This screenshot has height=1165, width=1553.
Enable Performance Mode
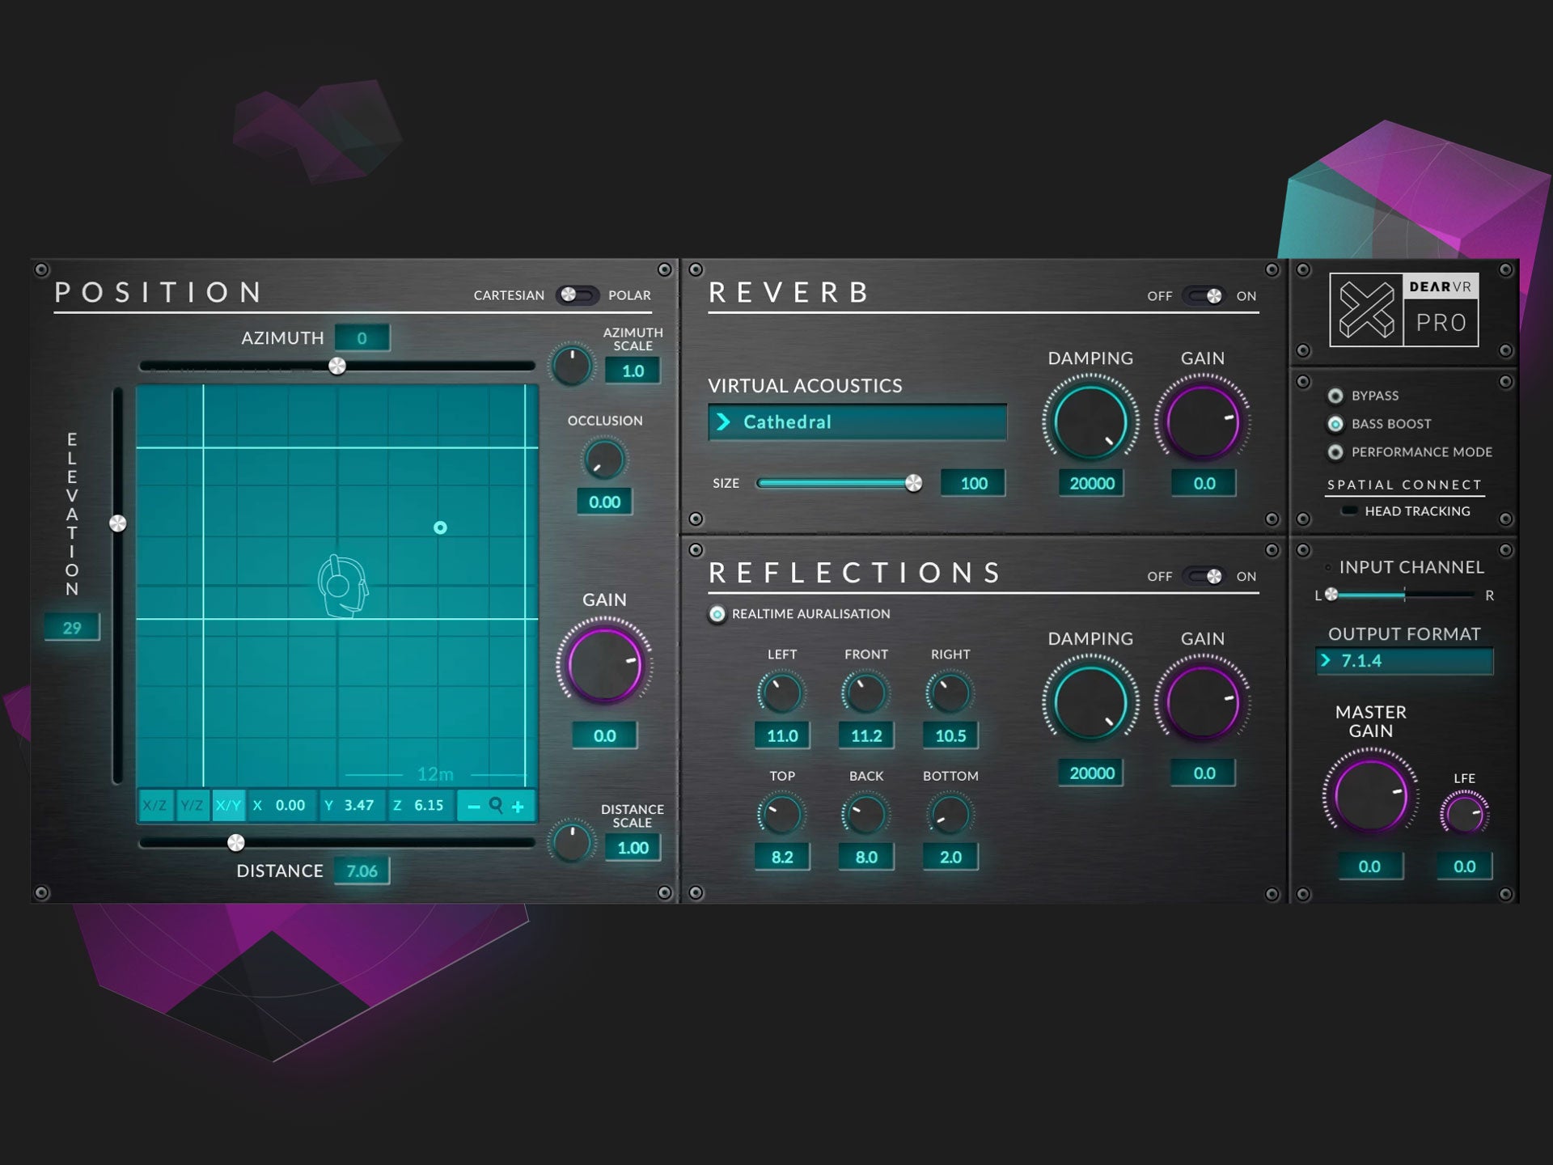(1335, 452)
